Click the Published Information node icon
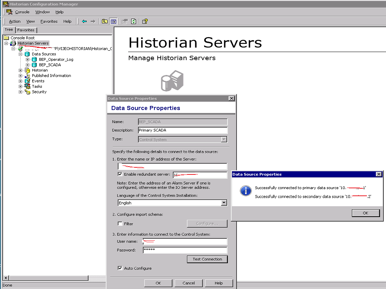Screen dimensions: 386x289 click(x=27, y=76)
